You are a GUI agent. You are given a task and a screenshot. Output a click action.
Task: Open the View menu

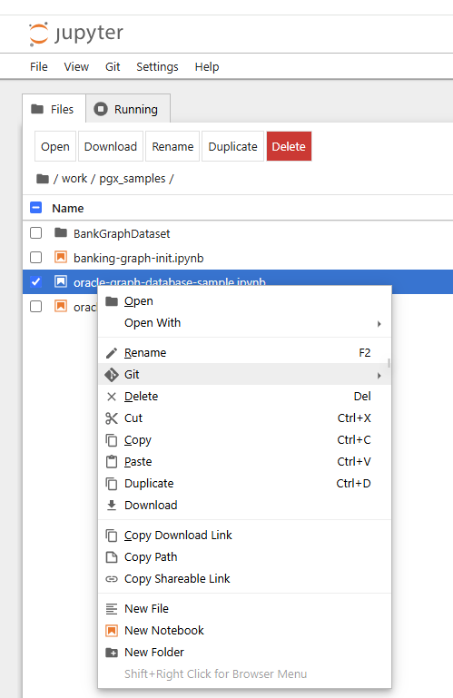coord(76,67)
